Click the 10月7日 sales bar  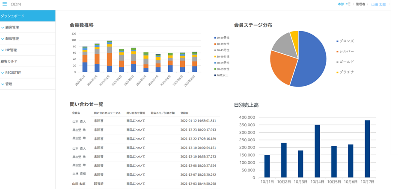point(367,149)
